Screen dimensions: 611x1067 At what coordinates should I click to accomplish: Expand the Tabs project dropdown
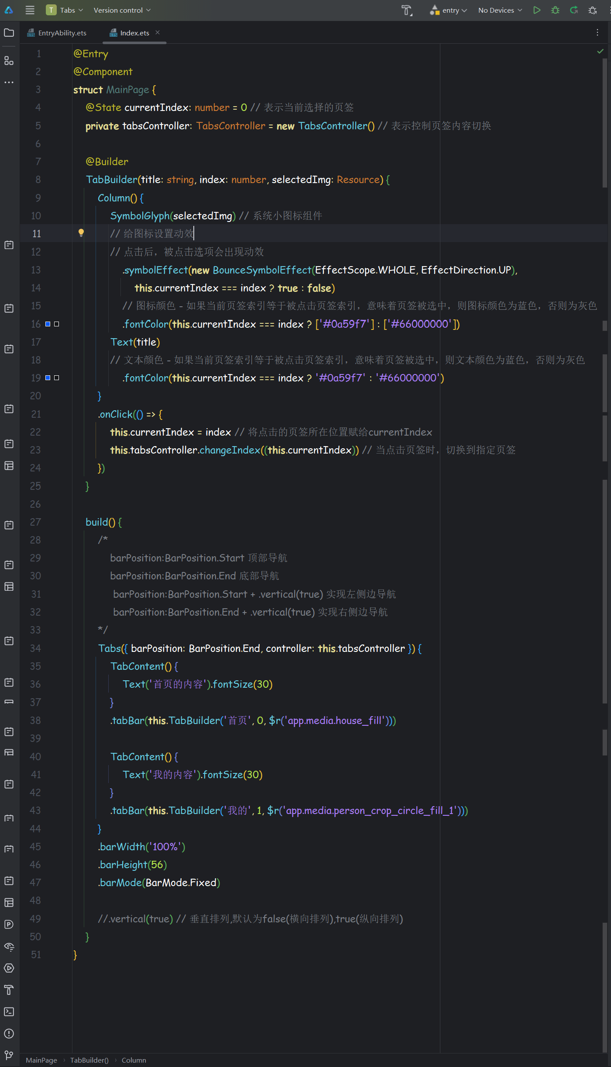point(65,10)
